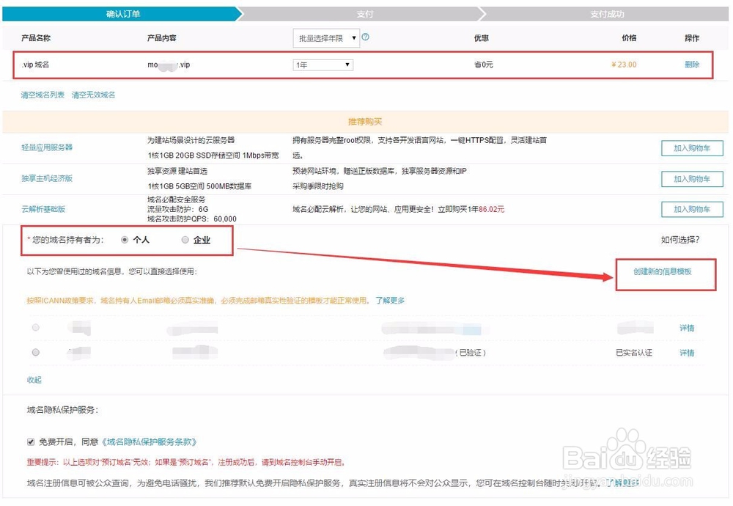Select 企业 as the domain holder type
This screenshot has width=733, height=506.
click(x=185, y=239)
